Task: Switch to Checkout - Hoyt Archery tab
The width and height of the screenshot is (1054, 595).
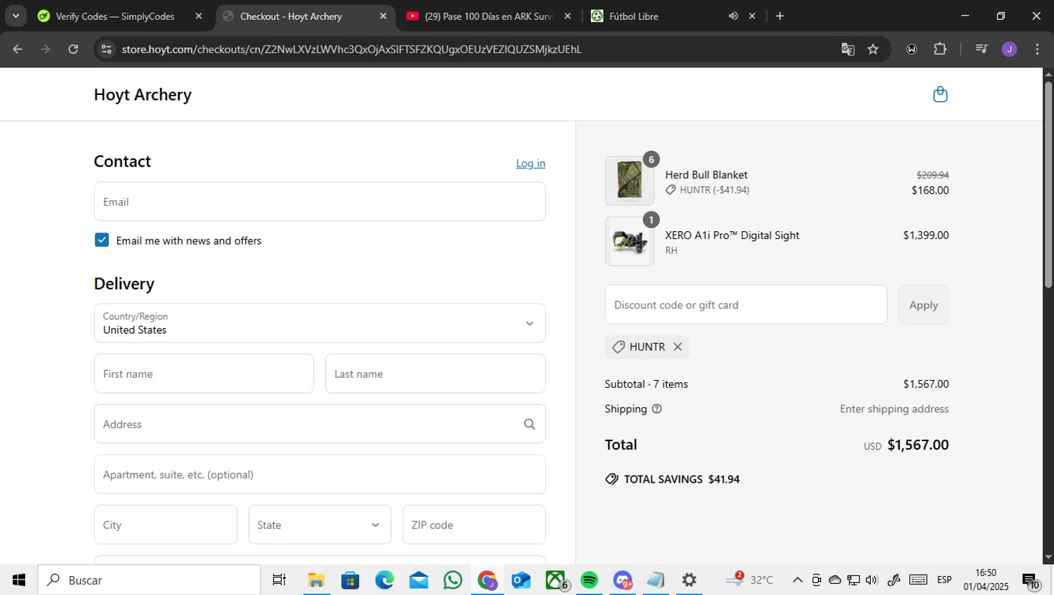Action: pos(291,16)
